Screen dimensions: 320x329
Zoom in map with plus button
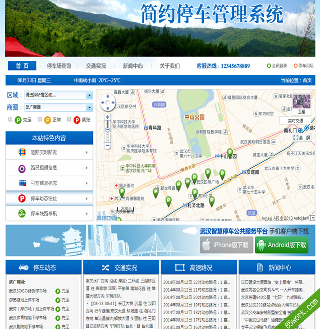click(108, 117)
